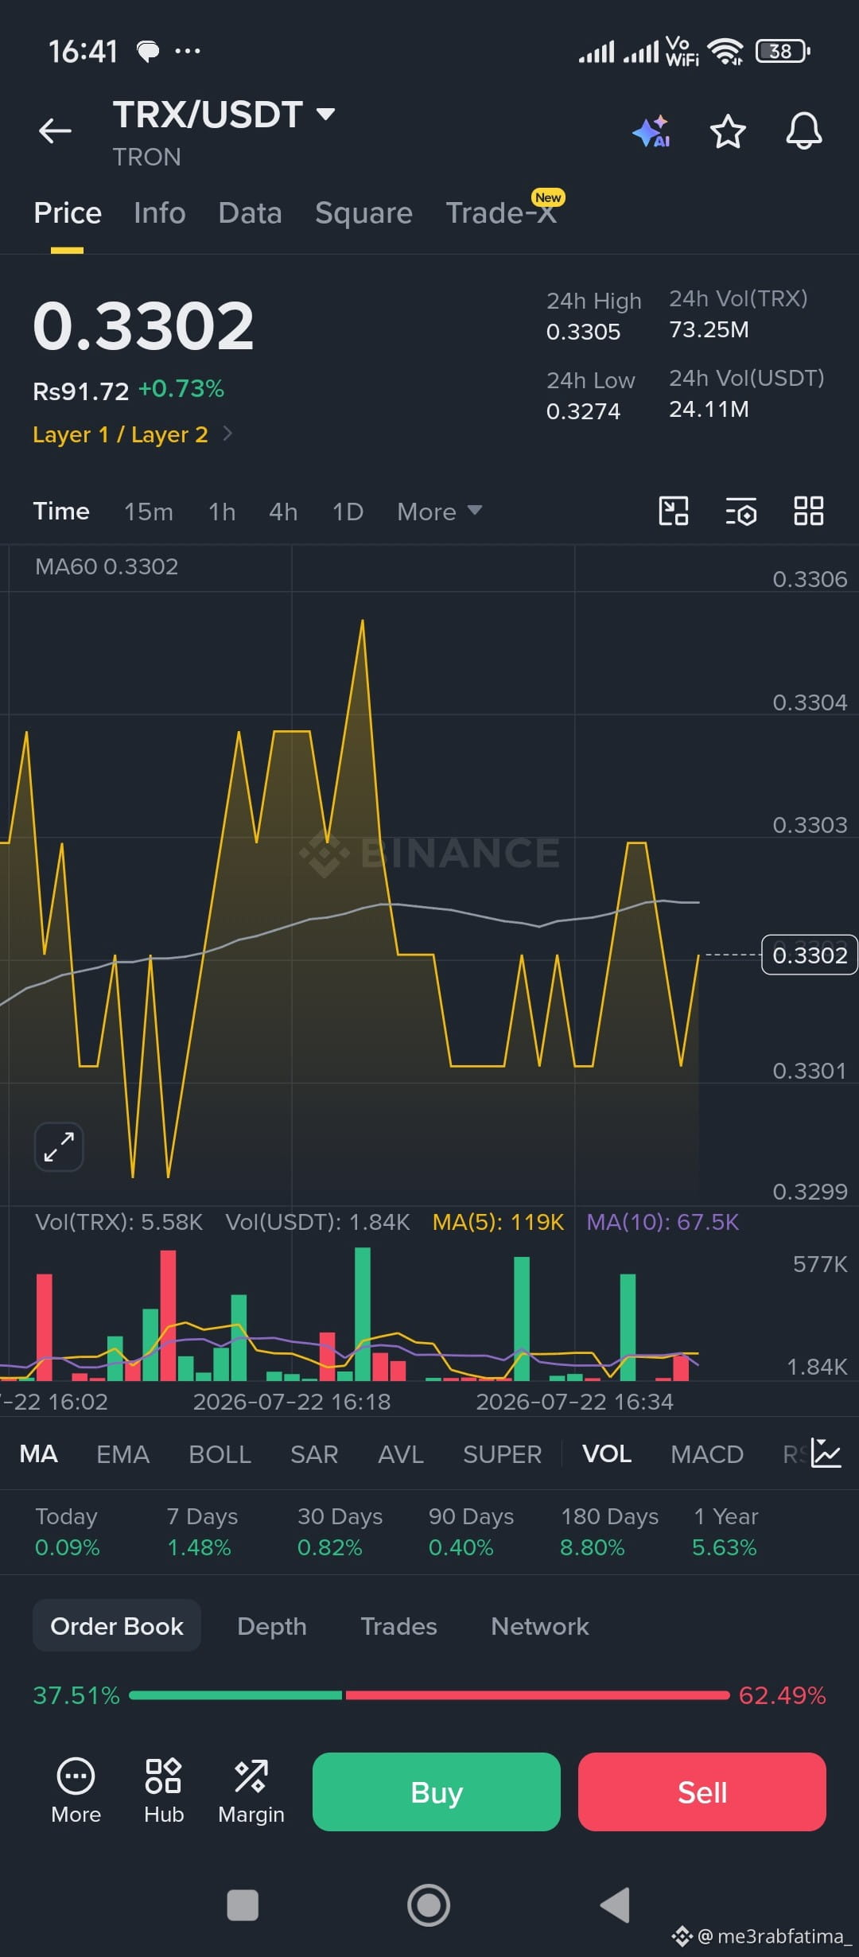Tap the red Sell button
Viewport: 859px width, 1957px height.
pos(702,1792)
